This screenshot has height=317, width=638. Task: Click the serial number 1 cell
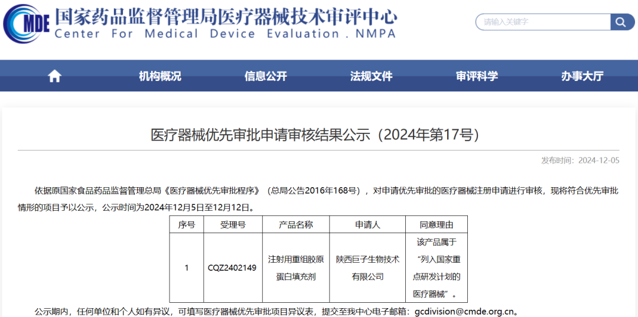(187, 268)
